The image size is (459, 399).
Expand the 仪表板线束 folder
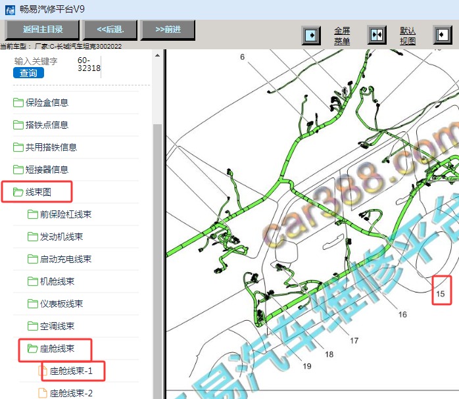click(61, 304)
